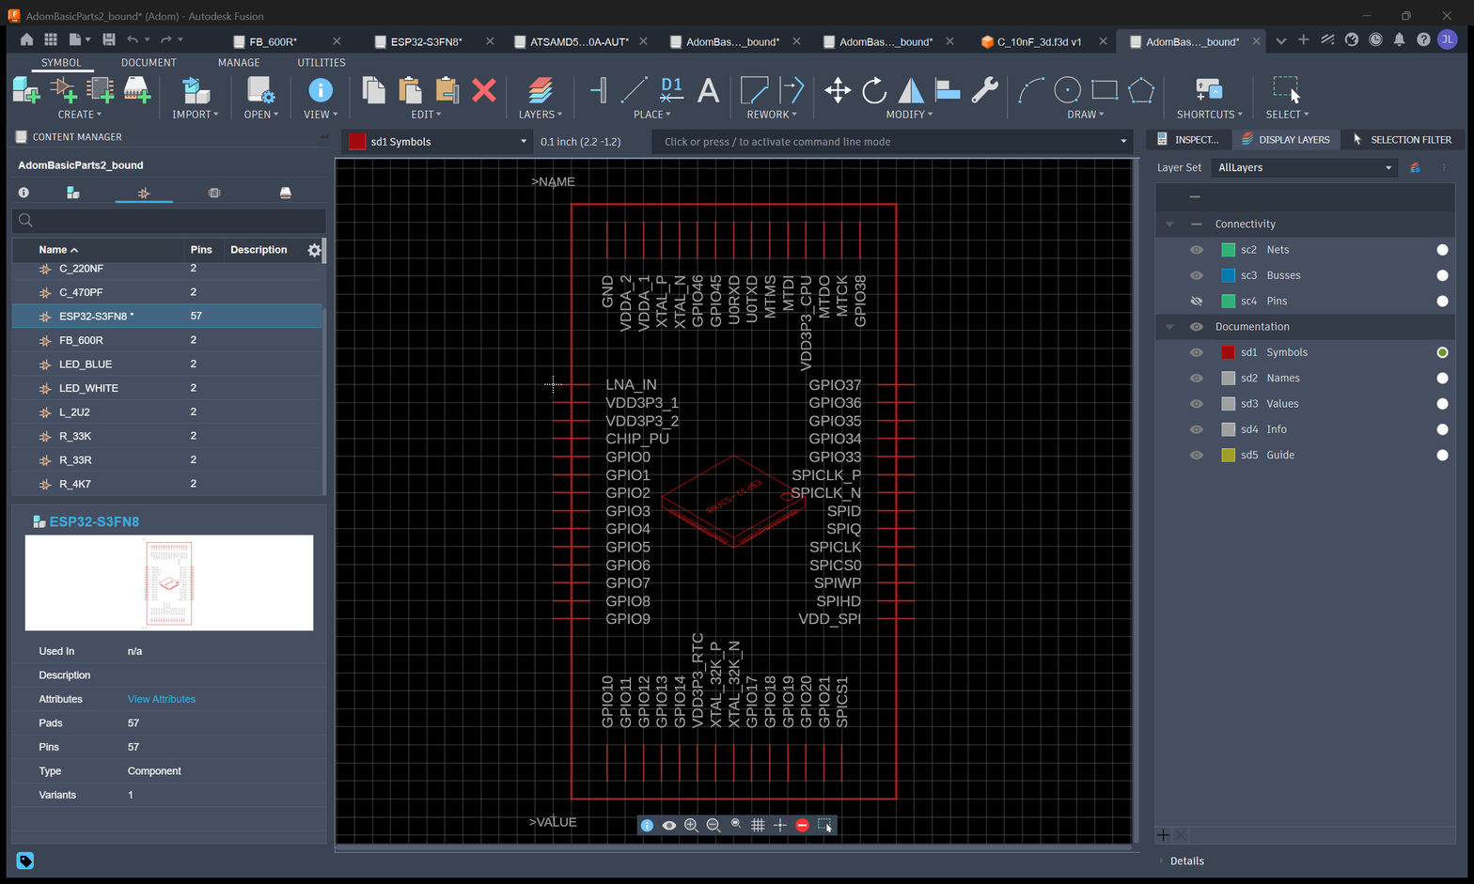Image resolution: width=1474 pixels, height=884 pixels.
Task: Switch to the UTILITIES ribbon tab
Action: [321, 62]
